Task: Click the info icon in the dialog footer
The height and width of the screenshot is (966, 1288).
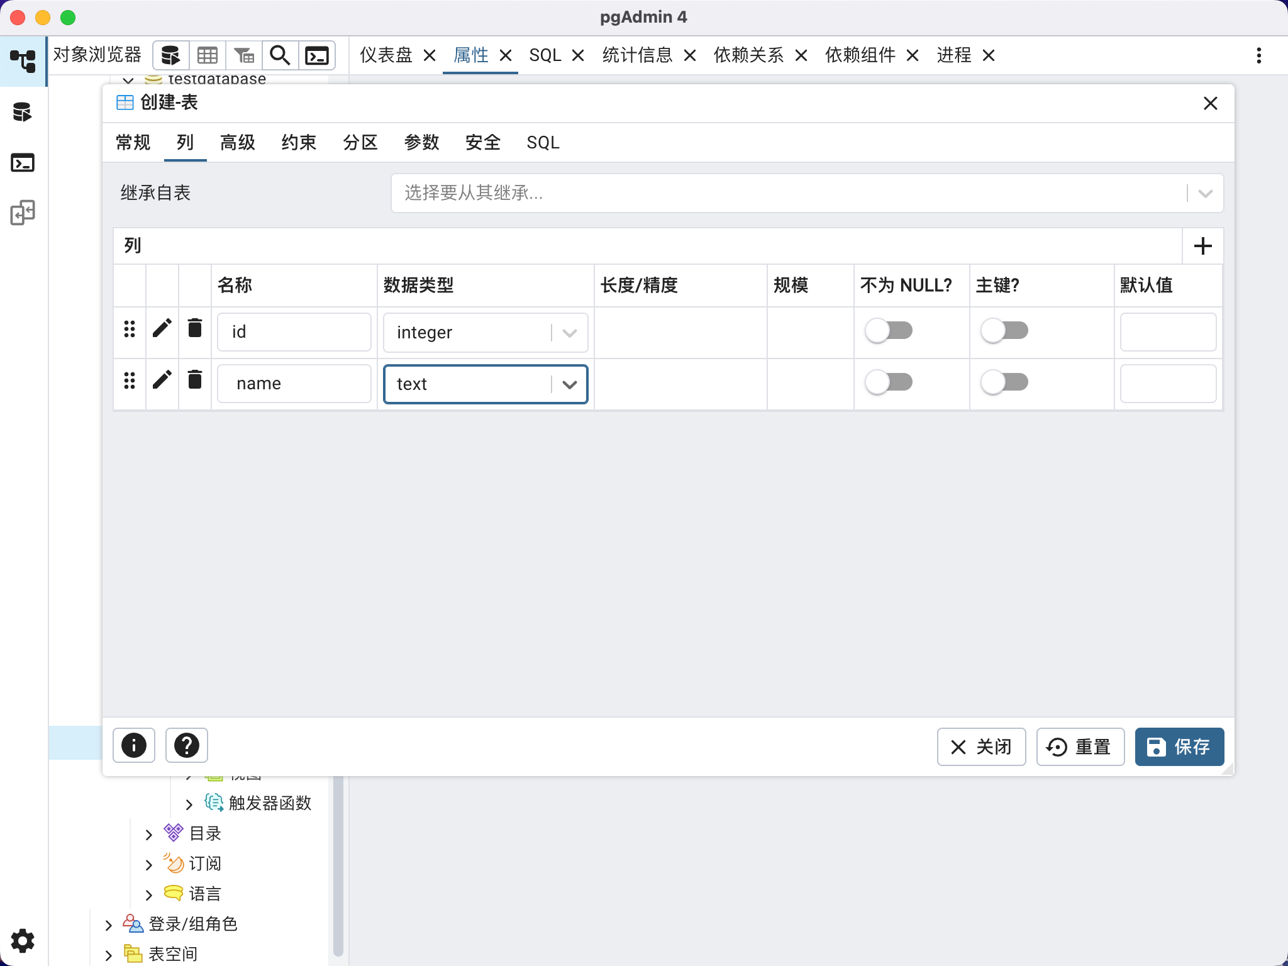Action: point(133,745)
